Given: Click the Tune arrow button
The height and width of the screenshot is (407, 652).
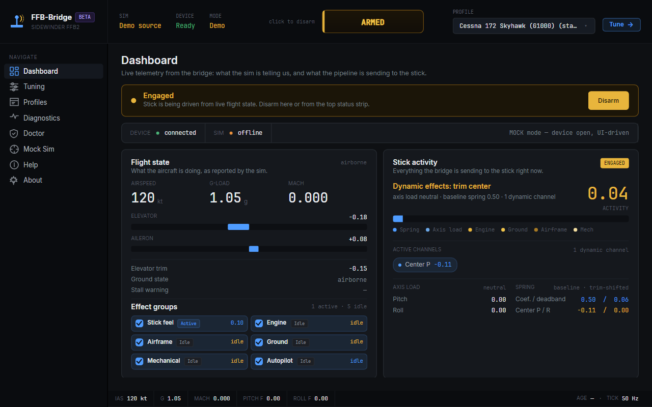Looking at the screenshot, I should 621,24.
